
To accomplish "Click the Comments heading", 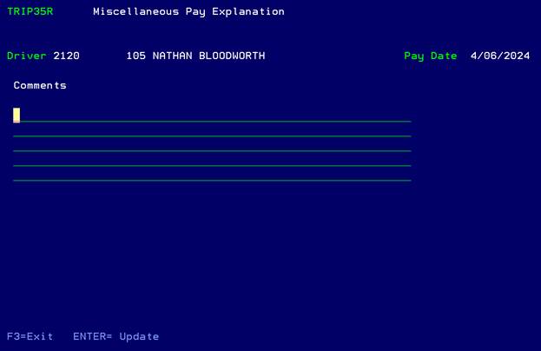I will [x=40, y=85].
